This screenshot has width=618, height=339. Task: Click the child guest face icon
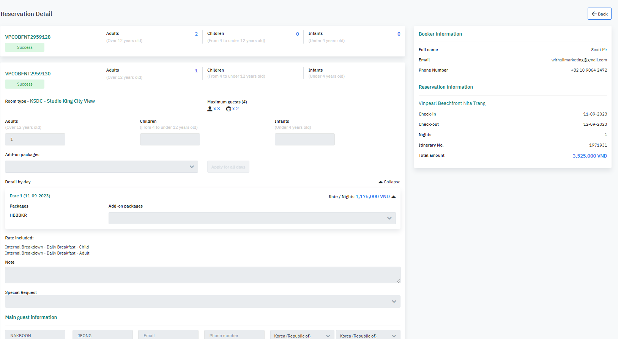tap(229, 109)
